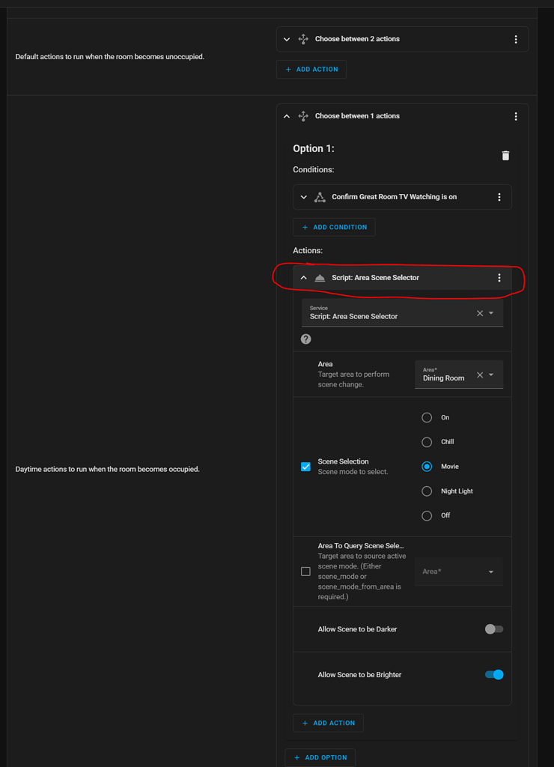This screenshot has width=554, height=767.
Task: Select the "Night Light" scene option
Action: (x=426, y=491)
